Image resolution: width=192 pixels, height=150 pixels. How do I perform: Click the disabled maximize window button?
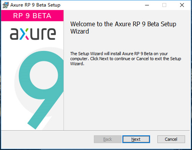164,5
